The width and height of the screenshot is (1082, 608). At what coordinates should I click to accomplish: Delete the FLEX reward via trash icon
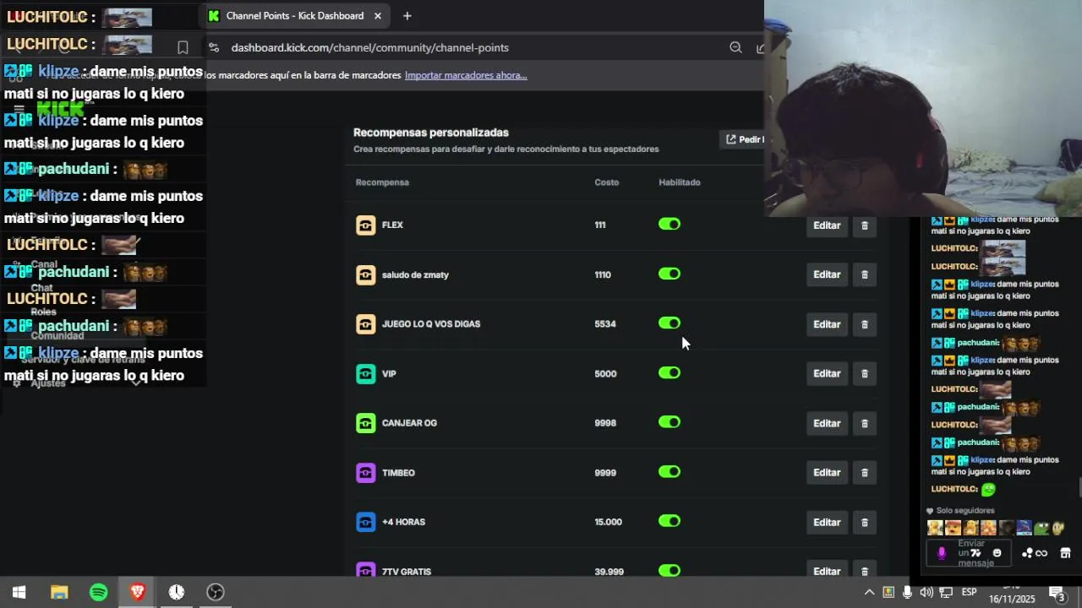[864, 225]
